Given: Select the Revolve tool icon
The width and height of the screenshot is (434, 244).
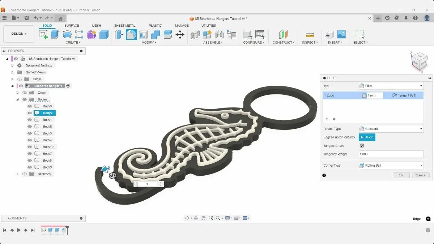Looking at the screenshot, I should (x=67, y=34).
